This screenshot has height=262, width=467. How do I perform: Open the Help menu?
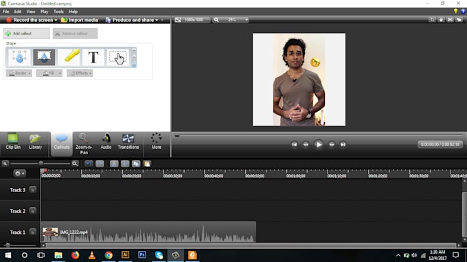click(73, 12)
